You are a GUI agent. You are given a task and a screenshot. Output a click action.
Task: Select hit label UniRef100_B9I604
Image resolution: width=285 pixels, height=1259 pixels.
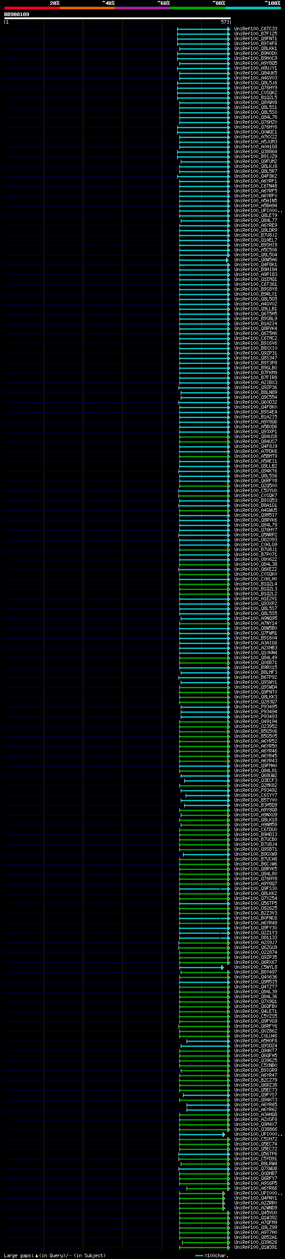pyautogui.click(x=256, y=638)
